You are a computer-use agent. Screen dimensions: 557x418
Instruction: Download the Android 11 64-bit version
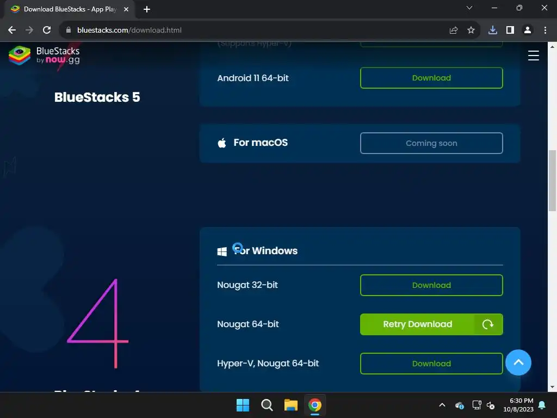431,78
